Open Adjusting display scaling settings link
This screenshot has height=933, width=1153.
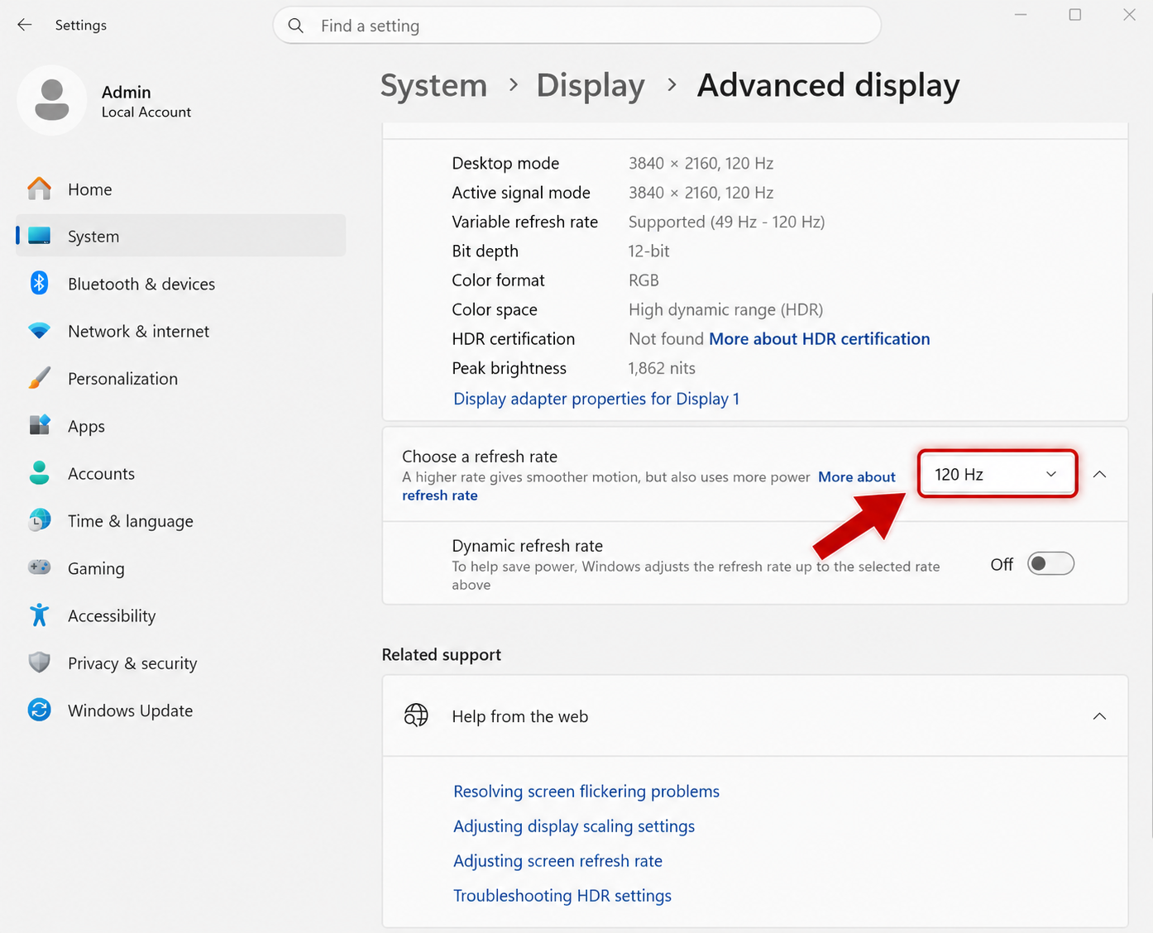[x=574, y=825]
